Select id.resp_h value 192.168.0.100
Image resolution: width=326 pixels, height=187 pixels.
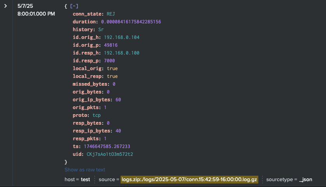[122, 53]
